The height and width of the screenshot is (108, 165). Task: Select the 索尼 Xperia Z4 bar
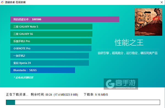pos(50,63)
